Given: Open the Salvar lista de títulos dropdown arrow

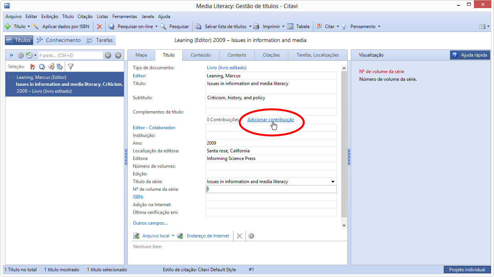Looking at the screenshot, I should tap(250, 27).
